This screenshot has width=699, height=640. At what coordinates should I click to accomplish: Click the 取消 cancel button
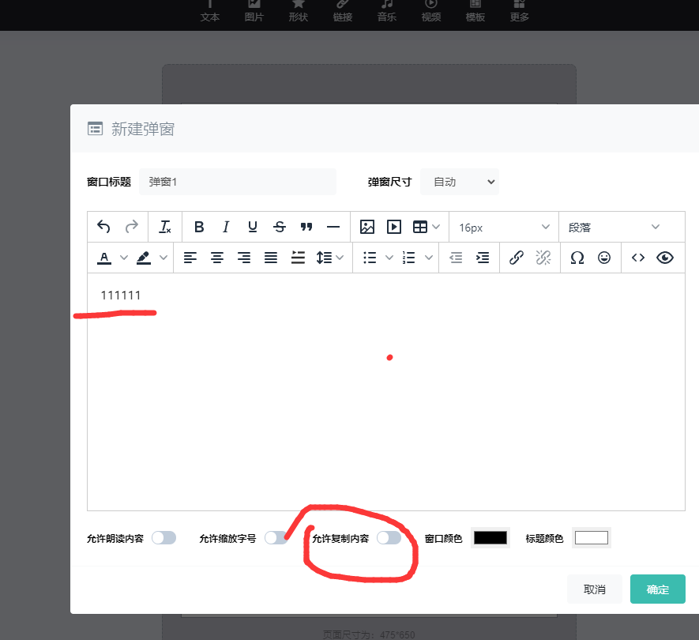[594, 589]
